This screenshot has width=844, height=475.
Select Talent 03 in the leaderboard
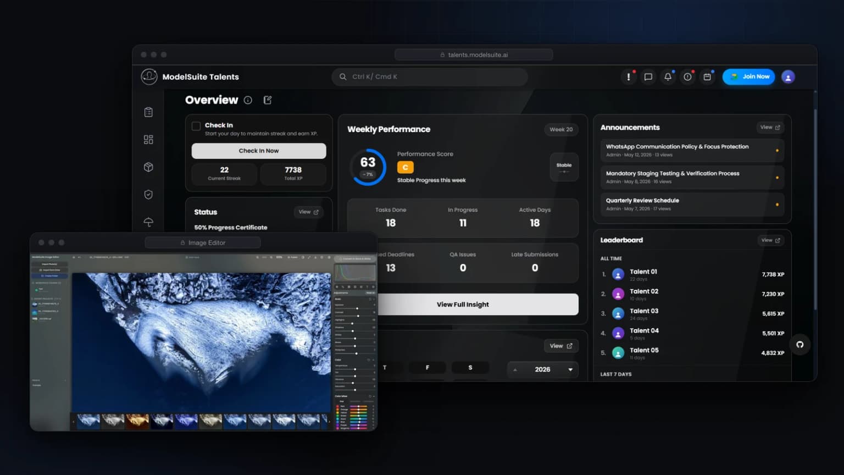pos(692,314)
